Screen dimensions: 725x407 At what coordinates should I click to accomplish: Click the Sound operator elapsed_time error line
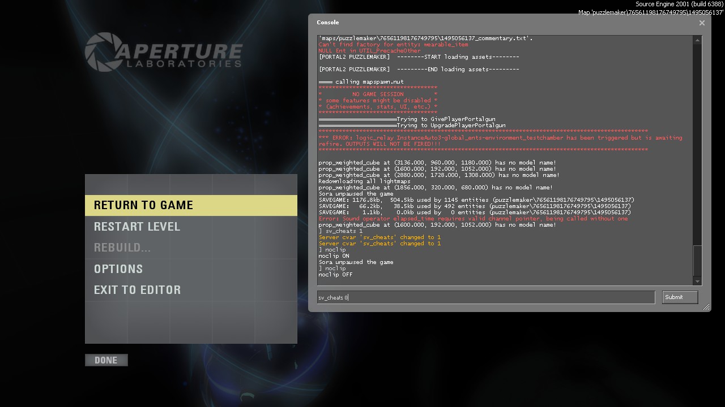point(473,219)
